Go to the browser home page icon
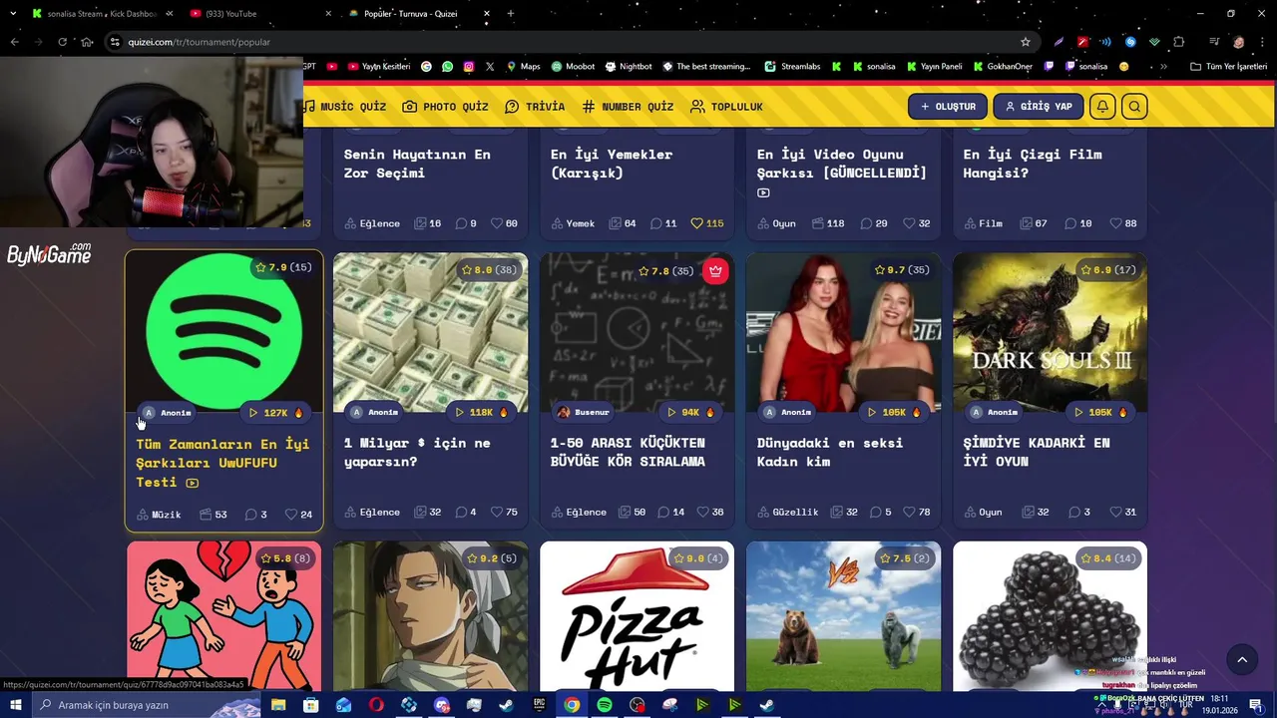Image resolution: width=1277 pixels, height=718 pixels. [x=87, y=42]
